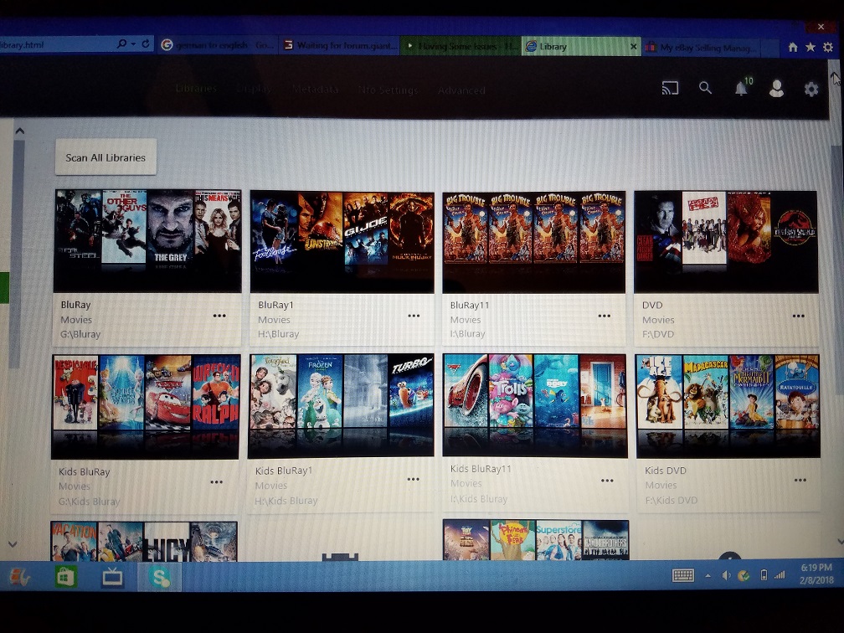
Task: Select the Metadata tab
Action: click(315, 90)
